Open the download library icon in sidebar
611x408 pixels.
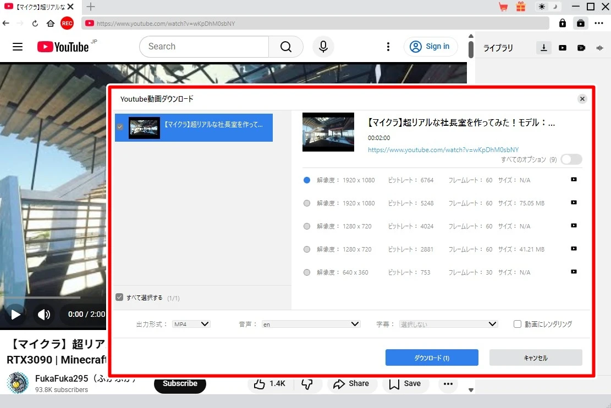[x=543, y=48]
